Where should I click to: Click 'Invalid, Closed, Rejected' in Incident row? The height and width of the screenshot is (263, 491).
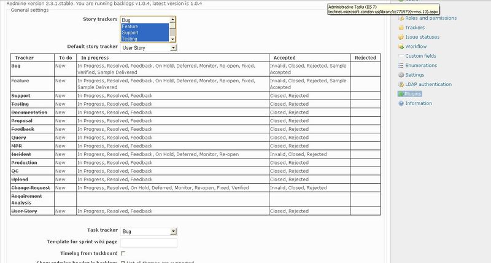coord(298,154)
